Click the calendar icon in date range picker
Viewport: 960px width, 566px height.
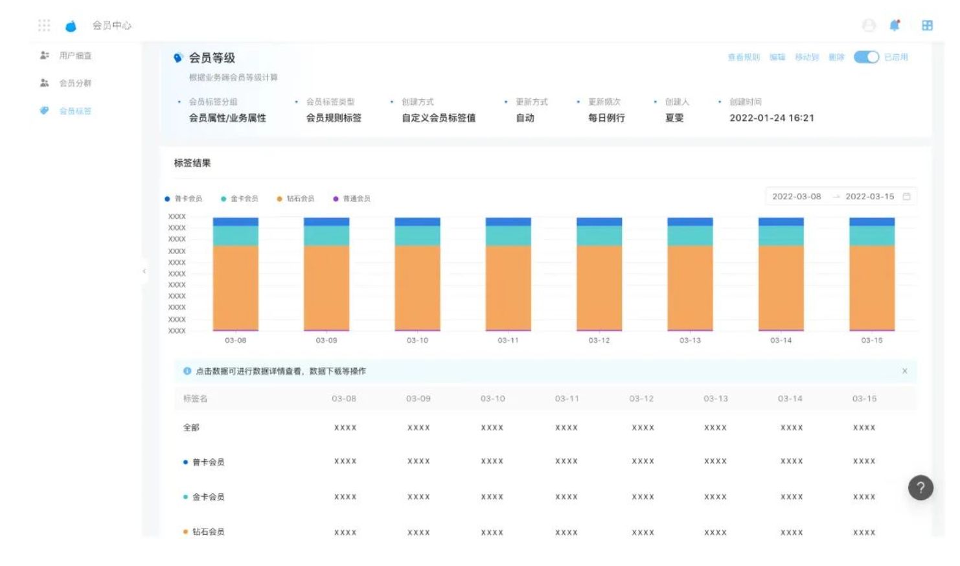tap(906, 196)
